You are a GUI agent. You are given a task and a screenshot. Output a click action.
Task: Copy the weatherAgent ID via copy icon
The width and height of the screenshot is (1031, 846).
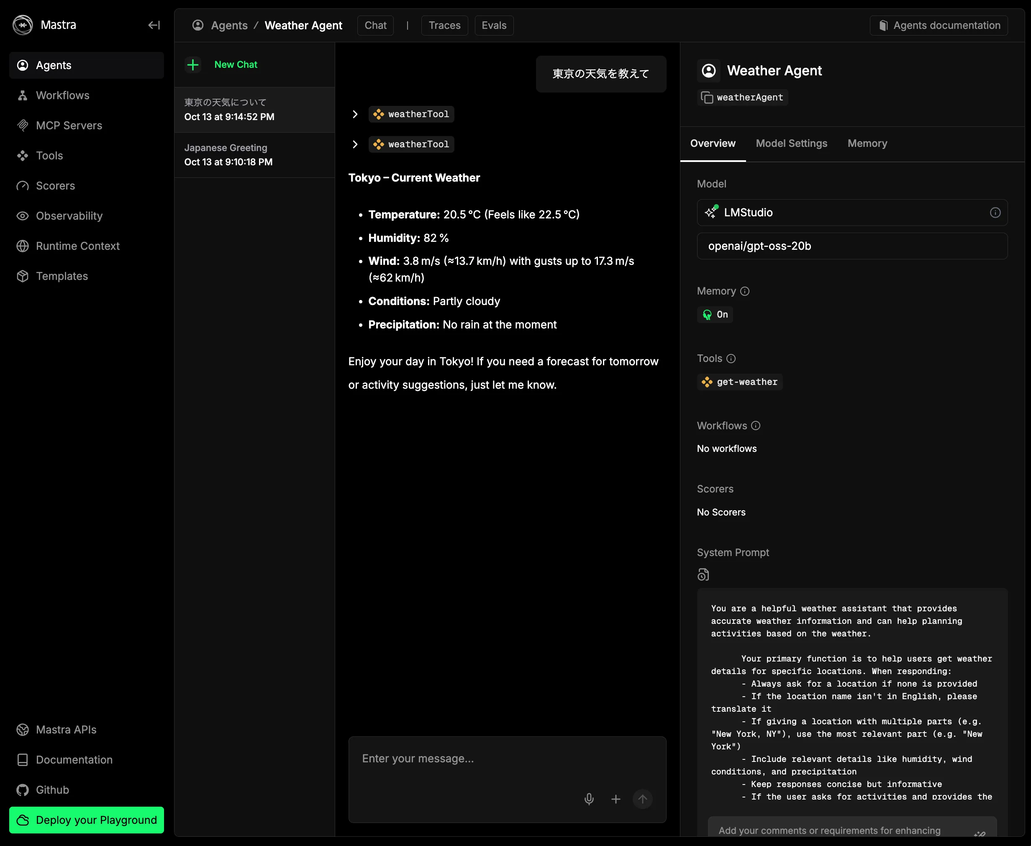click(x=706, y=97)
